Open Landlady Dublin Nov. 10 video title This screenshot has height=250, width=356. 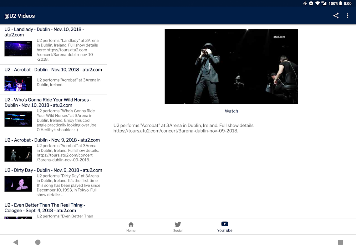tap(44, 32)
